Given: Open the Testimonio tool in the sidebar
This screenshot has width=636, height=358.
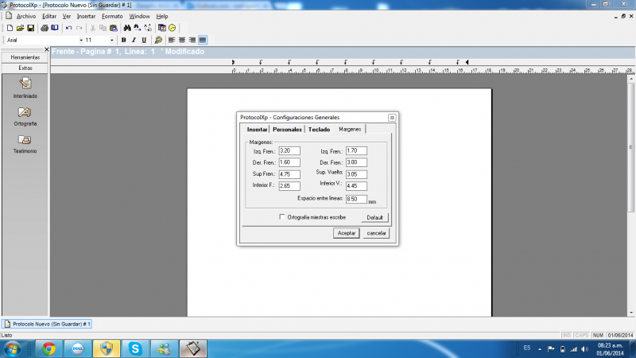Looking at the screenshot, I should point(25,144).
